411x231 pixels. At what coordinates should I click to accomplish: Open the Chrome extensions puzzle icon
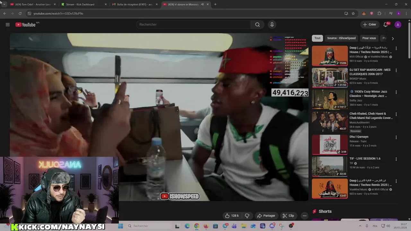(x=379, y=13)
